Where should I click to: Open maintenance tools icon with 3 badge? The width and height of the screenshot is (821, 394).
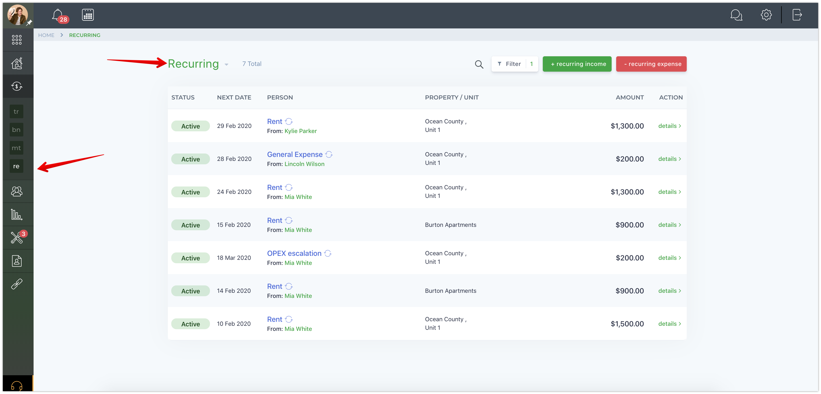click(x=16, y=238)
